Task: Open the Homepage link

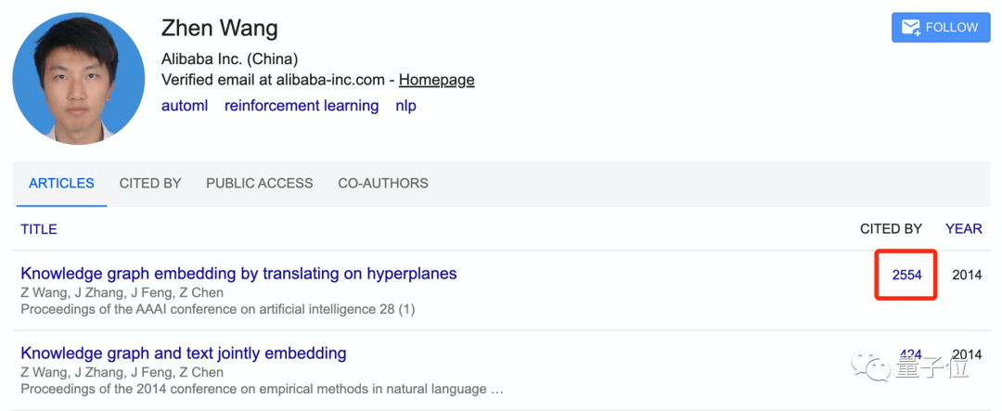Action: [x=436, y=80]
